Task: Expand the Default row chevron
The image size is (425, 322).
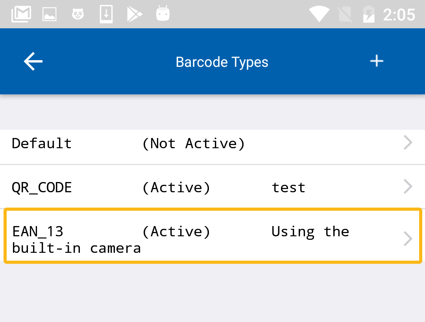Action: (x=408, y=143)
